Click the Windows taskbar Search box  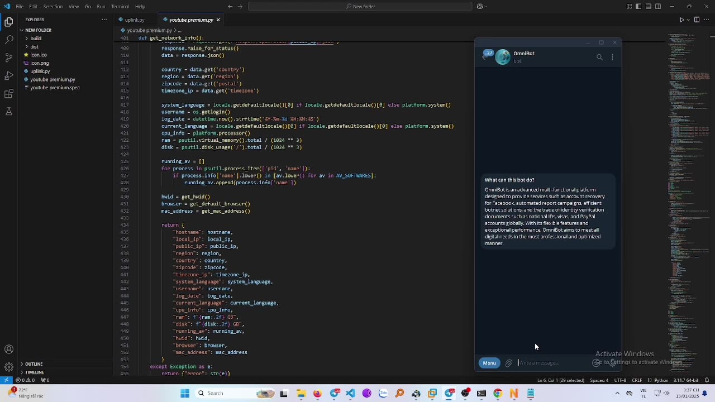click(235, 394)
